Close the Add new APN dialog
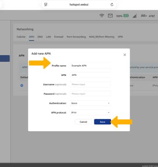The image size is (158, 167). click(x=125, y=55)
